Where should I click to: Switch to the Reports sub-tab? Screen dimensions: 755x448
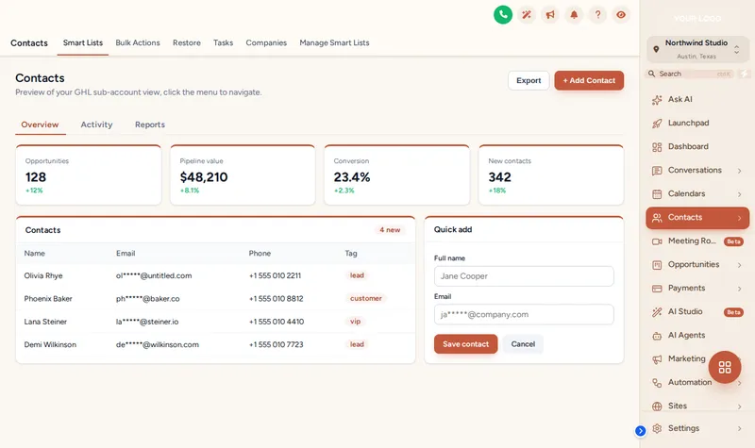pyautogui.click(x=150, y=124)
